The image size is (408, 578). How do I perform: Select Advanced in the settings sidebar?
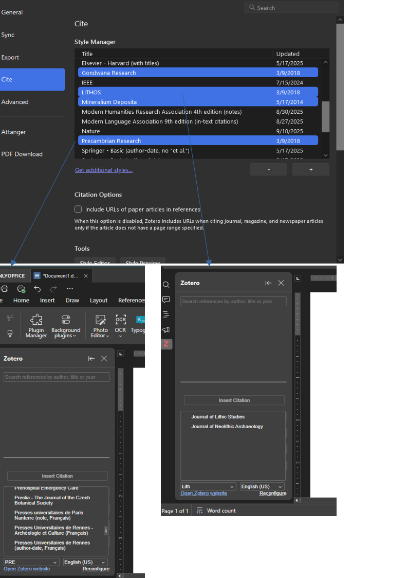(x=15, y=102)
